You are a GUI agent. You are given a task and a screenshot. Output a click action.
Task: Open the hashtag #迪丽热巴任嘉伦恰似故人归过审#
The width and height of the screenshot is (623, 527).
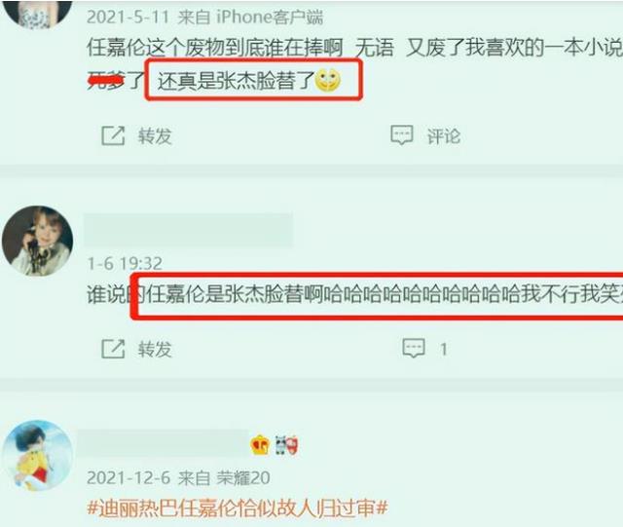click(x=238, y=508)
